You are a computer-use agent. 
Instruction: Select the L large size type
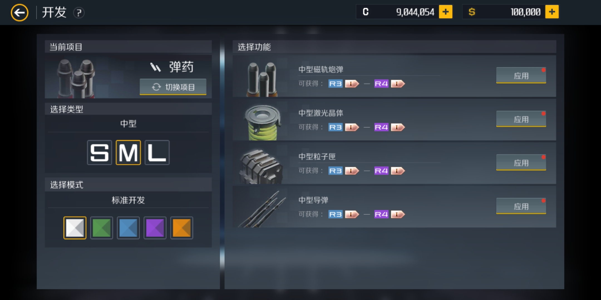(157, 152)
